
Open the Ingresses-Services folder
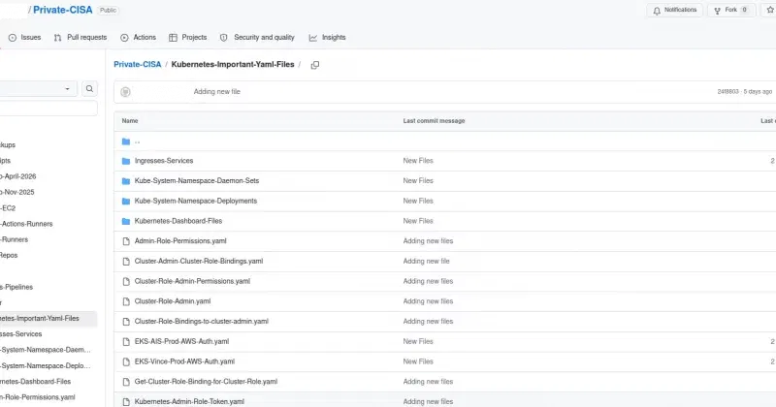pyautogui.click(x=164, y=161)
